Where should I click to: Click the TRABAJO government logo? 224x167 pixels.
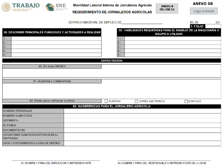tap(20, 7)
